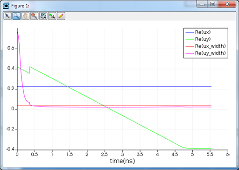
Task: Click the zoom-to-extent magnifier with arrows
Action: [x=34, y=16]
